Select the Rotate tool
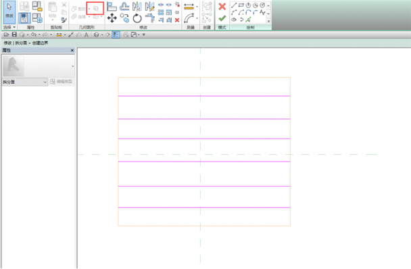This screenshot has height=269, width=411. 137,18
